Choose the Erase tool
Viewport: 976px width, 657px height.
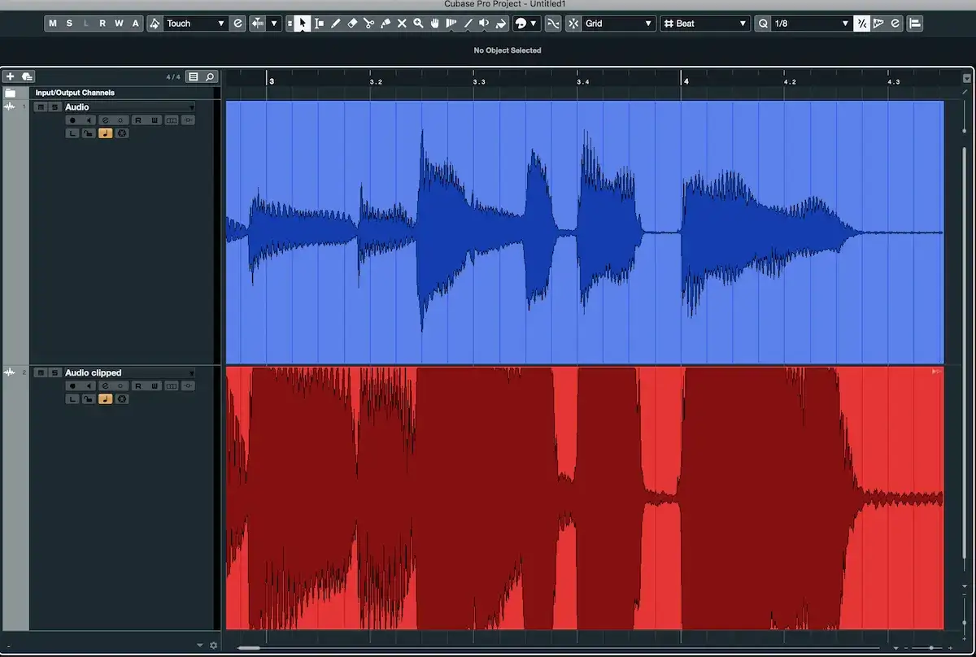pos(352,24)
